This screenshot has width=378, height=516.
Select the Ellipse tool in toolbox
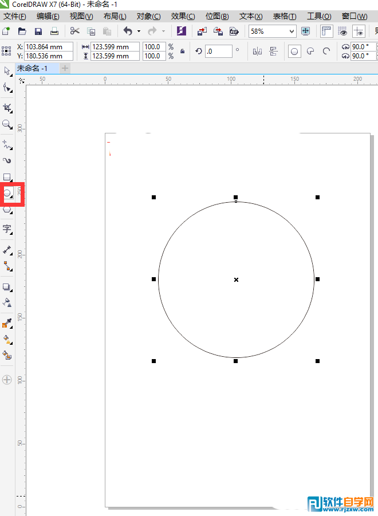7,194
